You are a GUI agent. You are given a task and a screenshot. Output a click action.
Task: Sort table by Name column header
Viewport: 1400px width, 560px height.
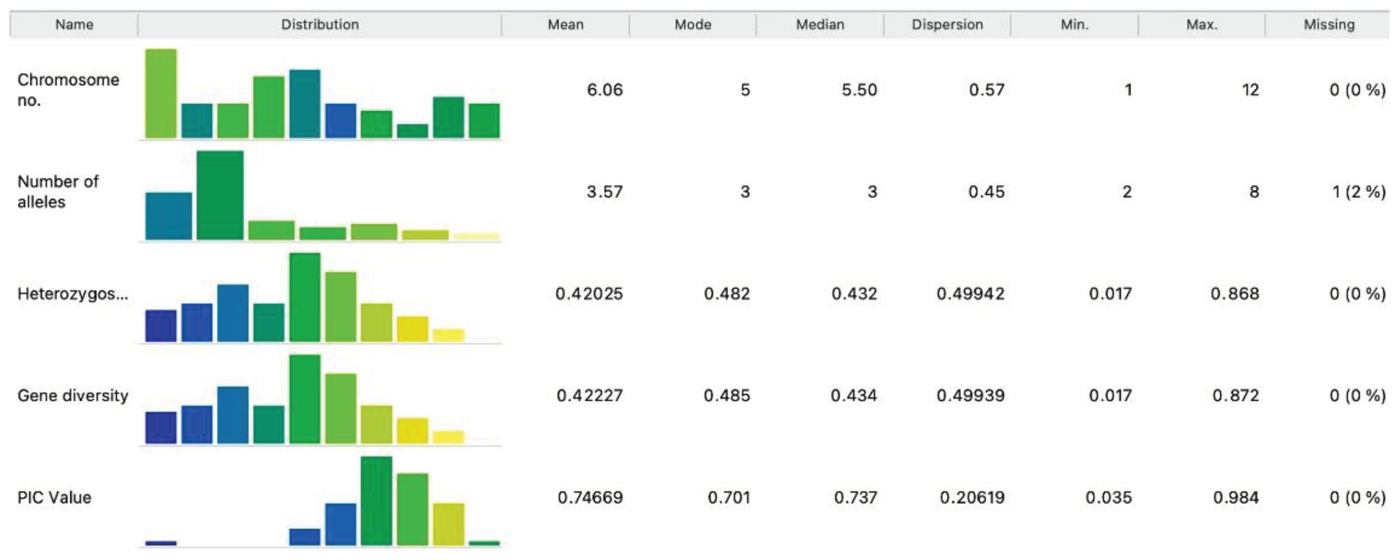click(74, 24)
